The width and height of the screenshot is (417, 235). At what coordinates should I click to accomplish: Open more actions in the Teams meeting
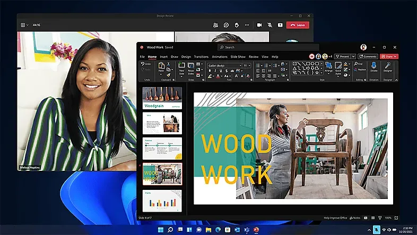[x=247, y=25]
